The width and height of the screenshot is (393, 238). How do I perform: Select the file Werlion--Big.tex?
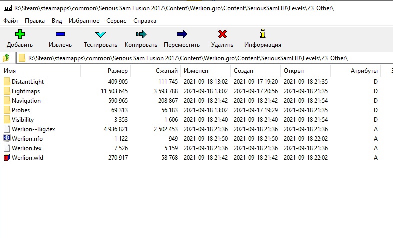click(33, 129)
